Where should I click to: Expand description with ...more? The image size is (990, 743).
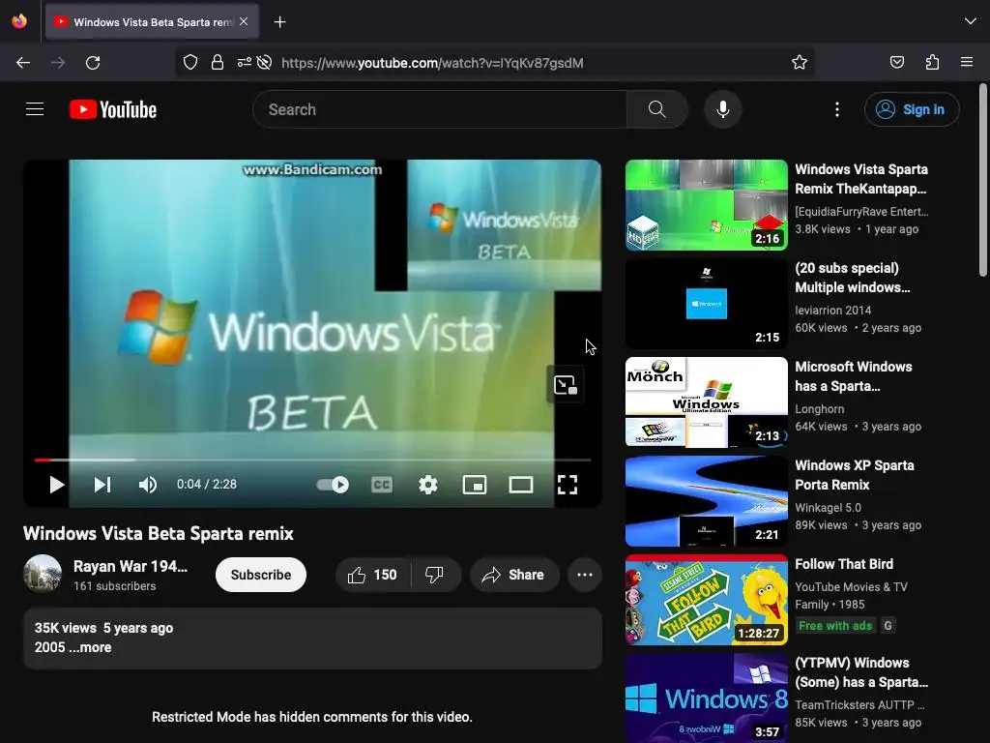pyautogui.click(x=90, y=647)
